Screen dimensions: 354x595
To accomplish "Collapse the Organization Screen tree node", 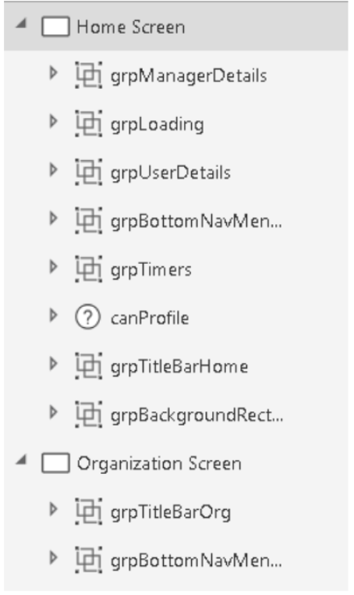I will tap(21, 460).
